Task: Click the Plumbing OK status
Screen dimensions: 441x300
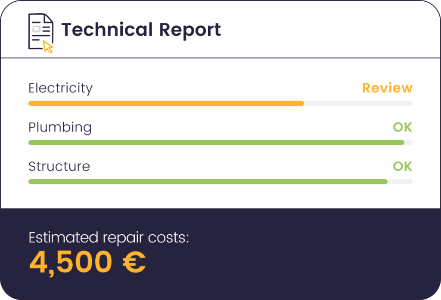Action: click(x=403, y=127)
